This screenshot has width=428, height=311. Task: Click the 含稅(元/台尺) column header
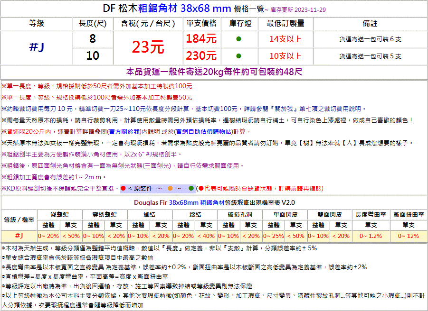click(x=148, y=23)
